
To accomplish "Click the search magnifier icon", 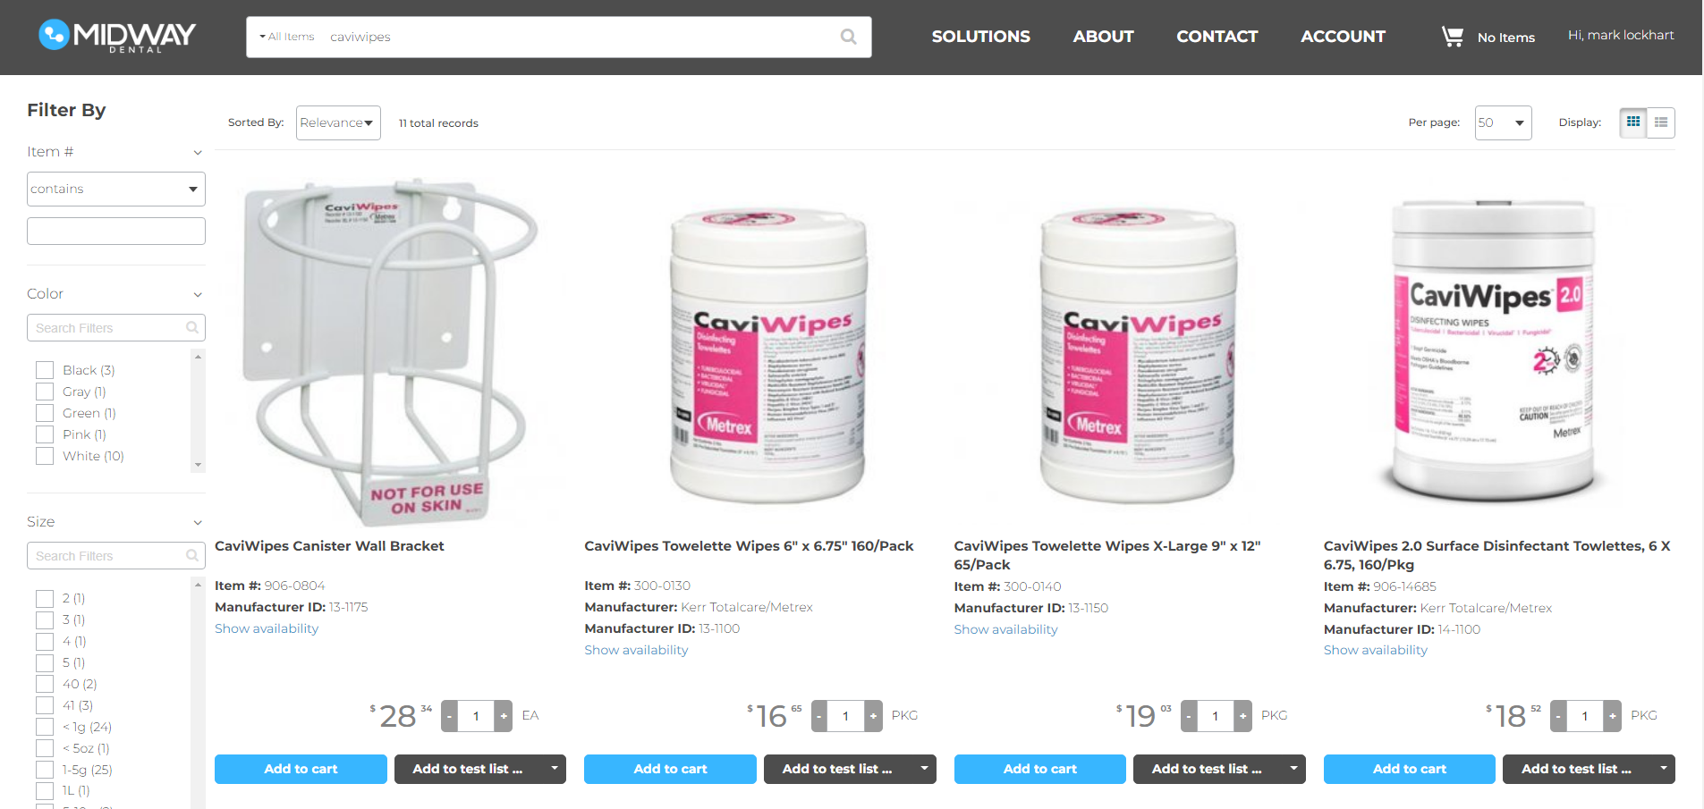I will (848, 37).
